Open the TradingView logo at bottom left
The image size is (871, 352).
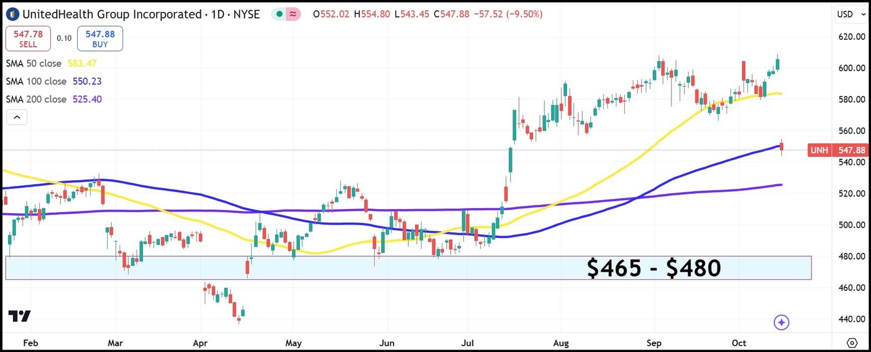point(20,316)
